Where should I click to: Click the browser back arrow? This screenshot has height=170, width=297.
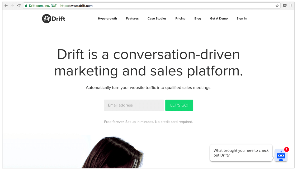6,6
